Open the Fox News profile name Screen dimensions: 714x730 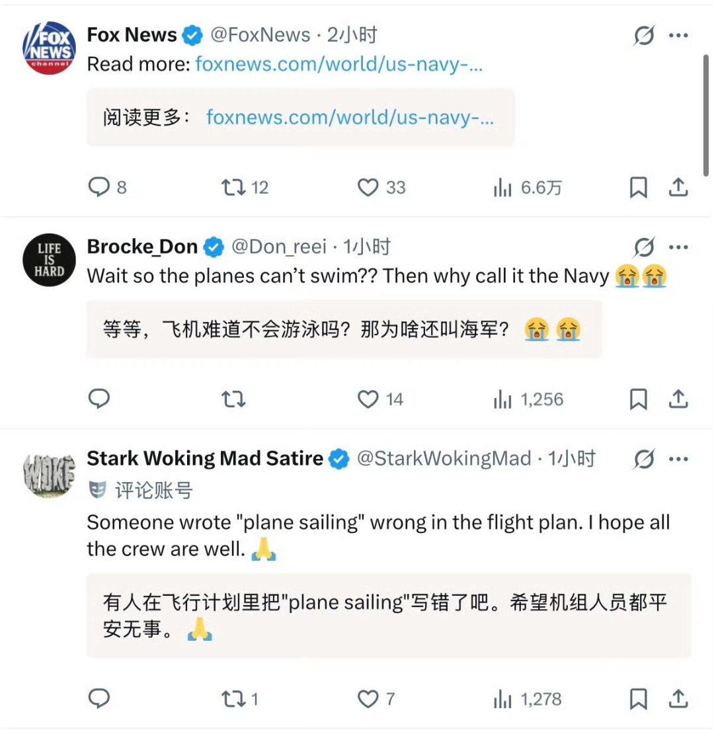coord(132,35)
